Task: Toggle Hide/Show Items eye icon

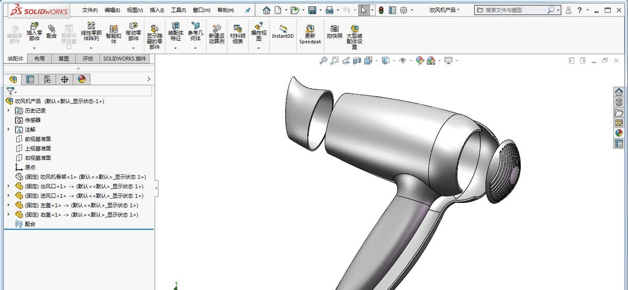Action: pyautogui.click(x=402, y=61)
